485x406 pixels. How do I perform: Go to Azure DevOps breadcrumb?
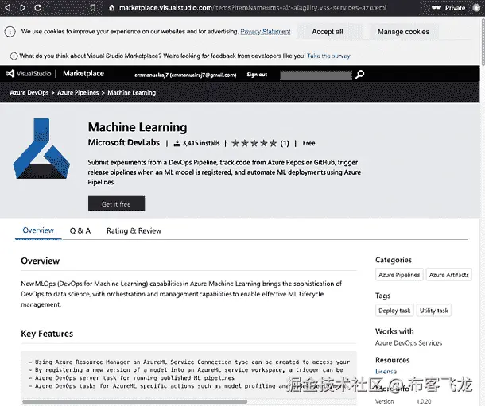click(x=29, y=92)
